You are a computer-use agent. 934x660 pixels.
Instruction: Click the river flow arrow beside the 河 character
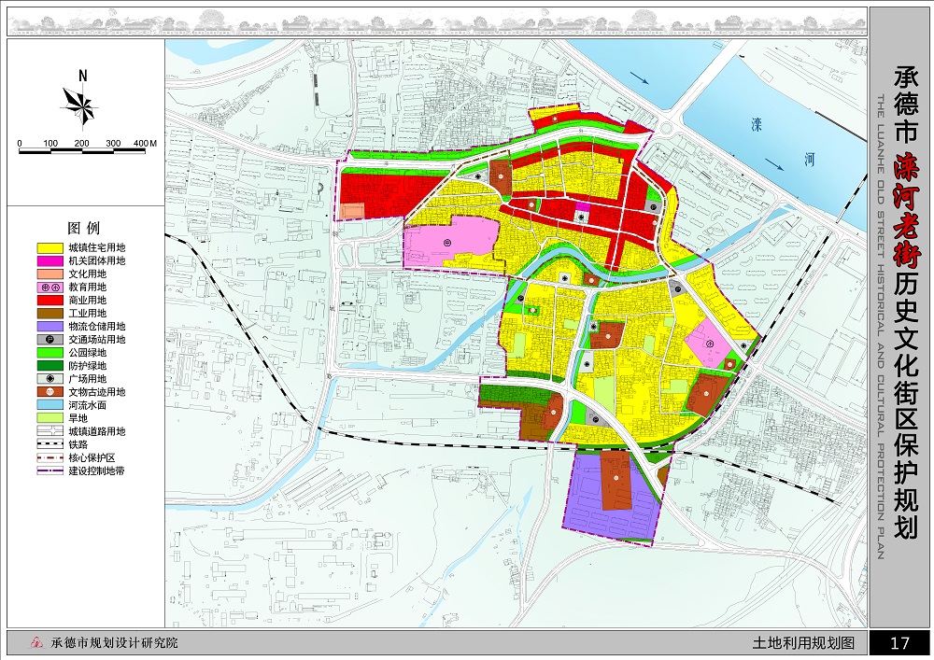(774, 162)
